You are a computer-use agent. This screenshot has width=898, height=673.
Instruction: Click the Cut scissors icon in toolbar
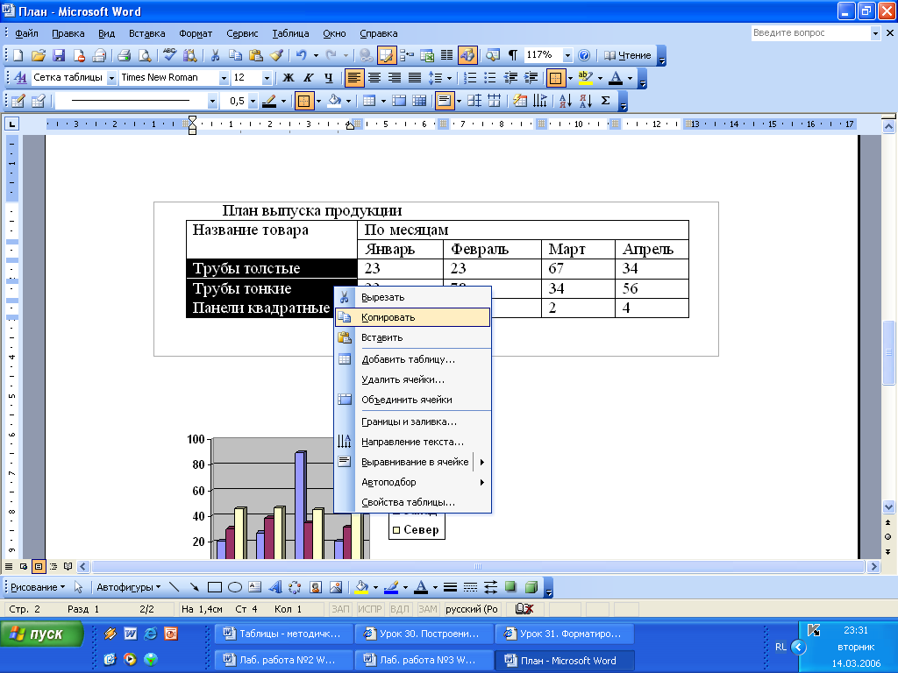point(215,55)
